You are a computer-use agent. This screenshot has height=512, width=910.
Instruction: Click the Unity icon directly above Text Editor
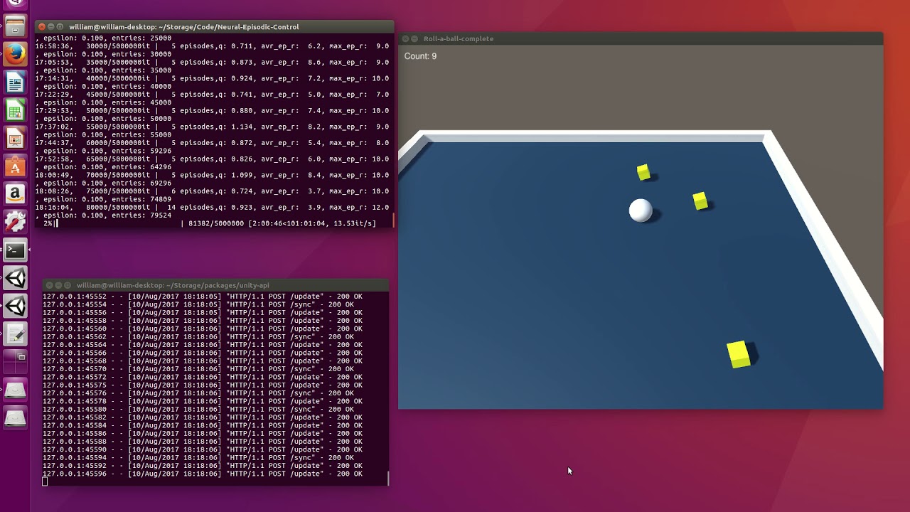[x=15, y=306]
